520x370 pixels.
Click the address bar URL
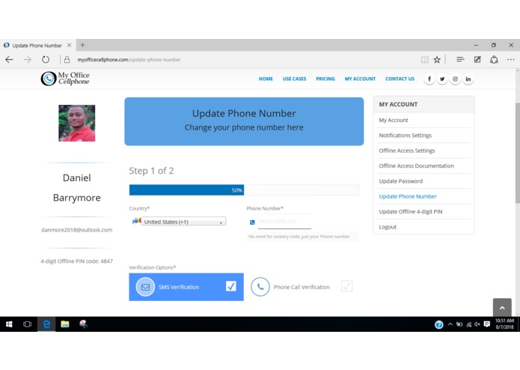[129, 60]
